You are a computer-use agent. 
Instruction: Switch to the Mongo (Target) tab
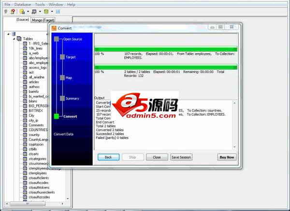click(43, 20)
